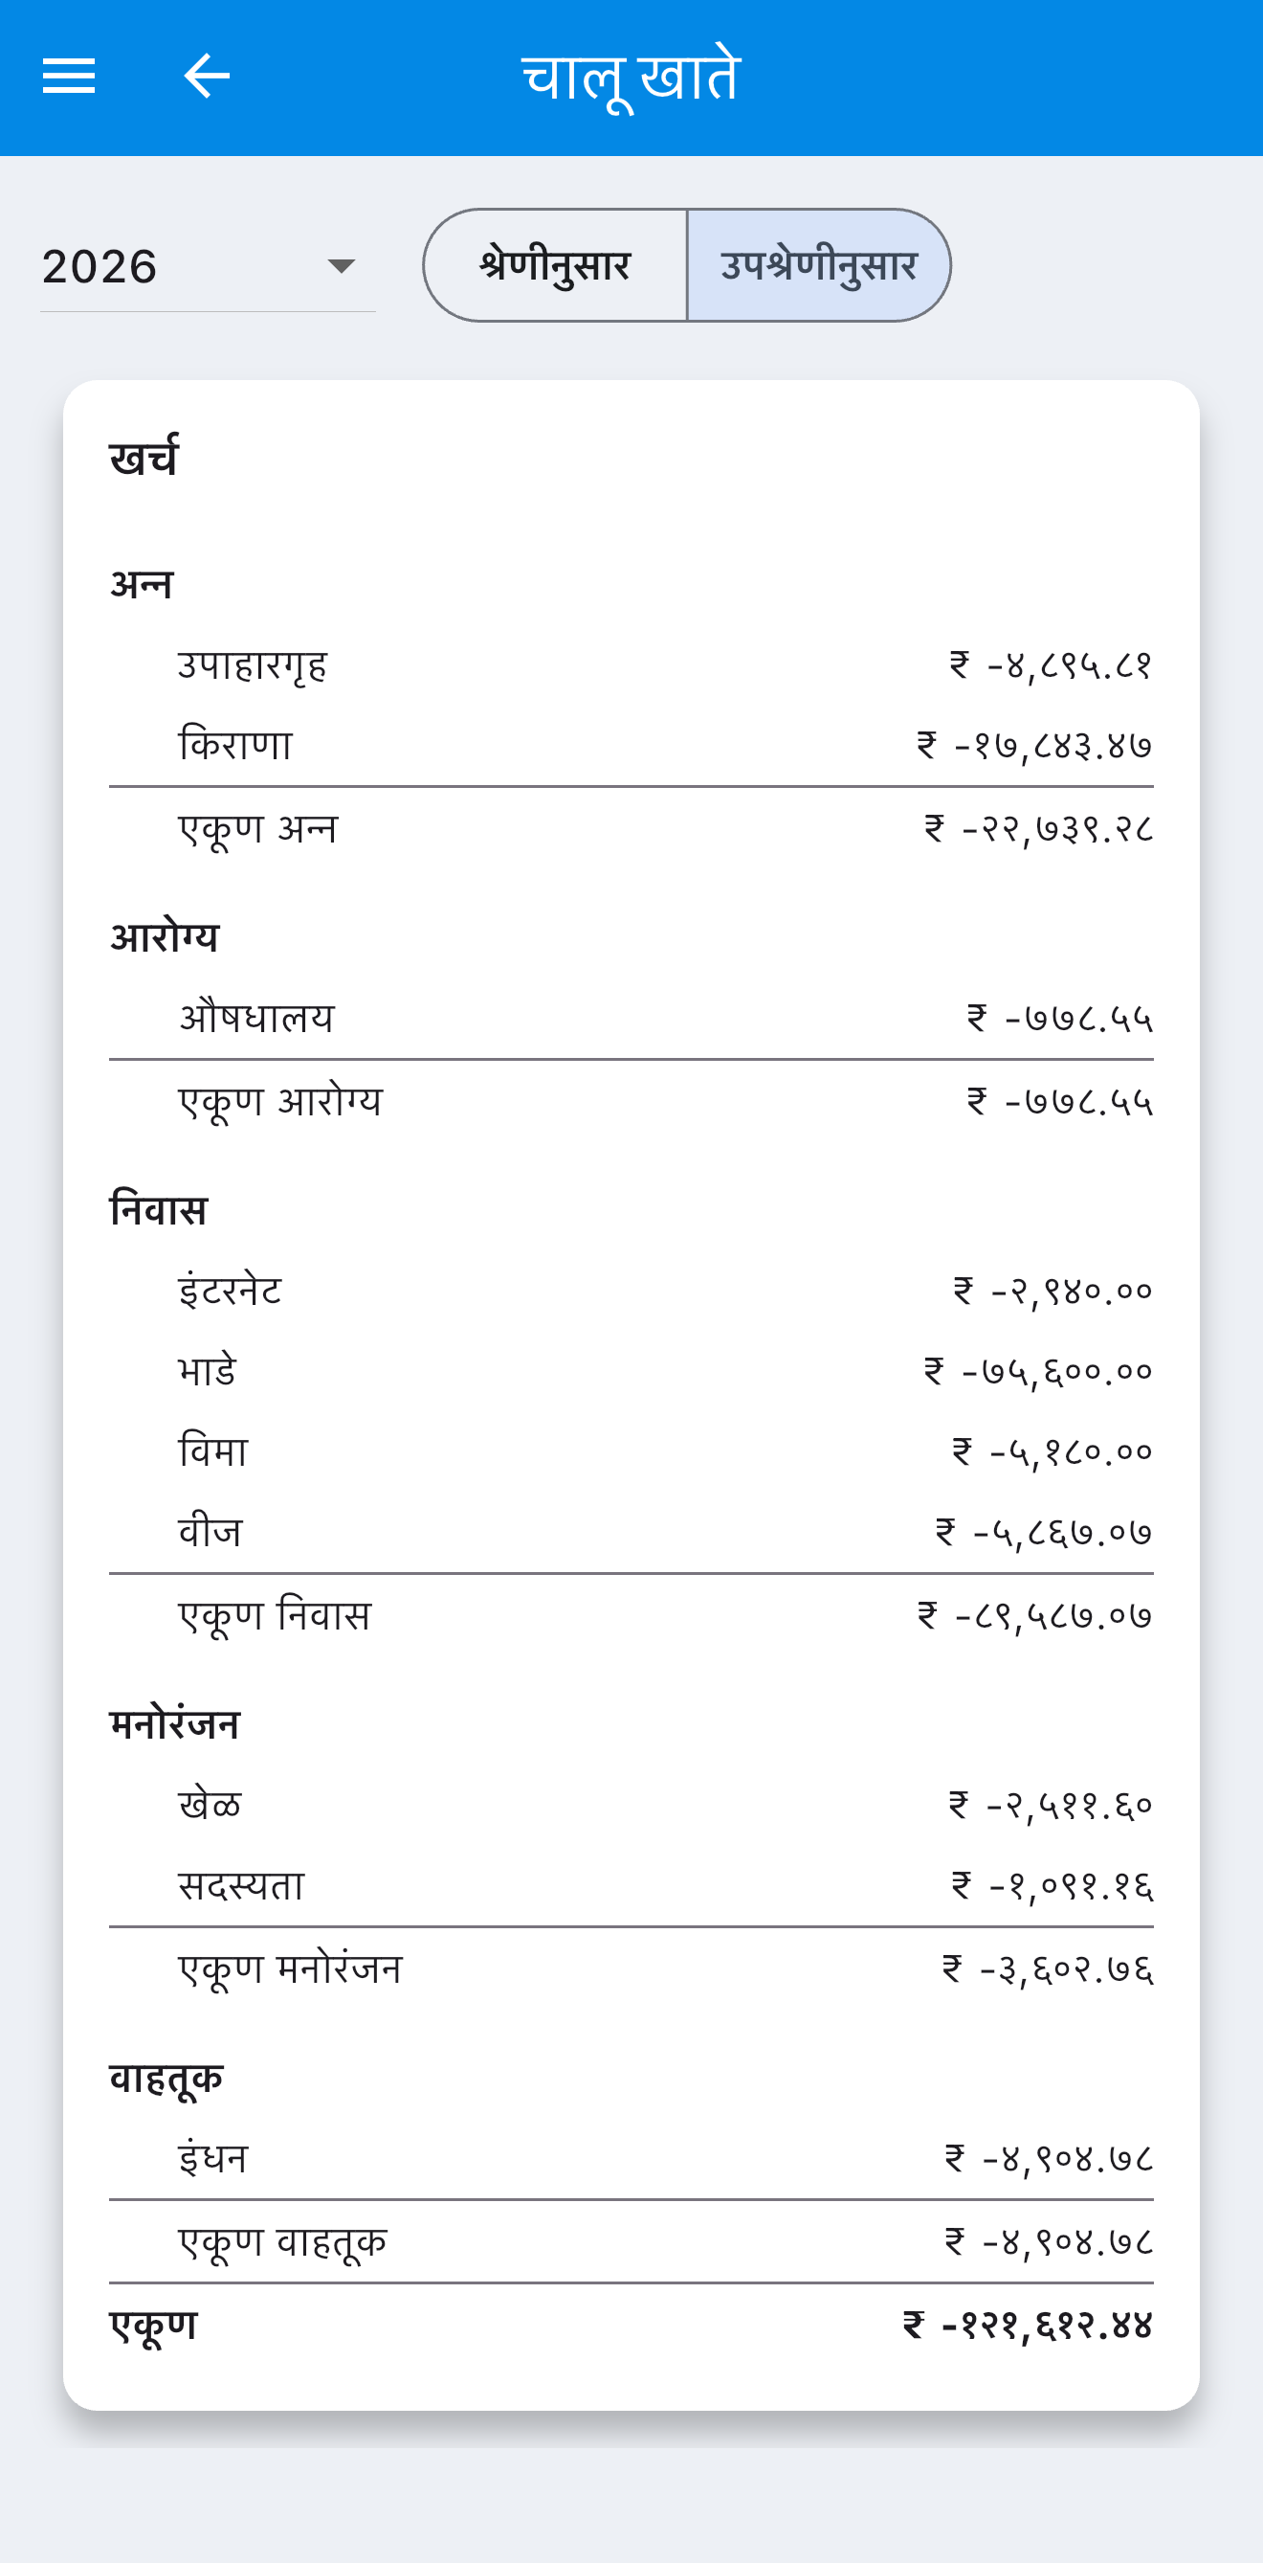Switch to श्रेणीनुसार view
1263x2563 pixels.
[555, 265]
